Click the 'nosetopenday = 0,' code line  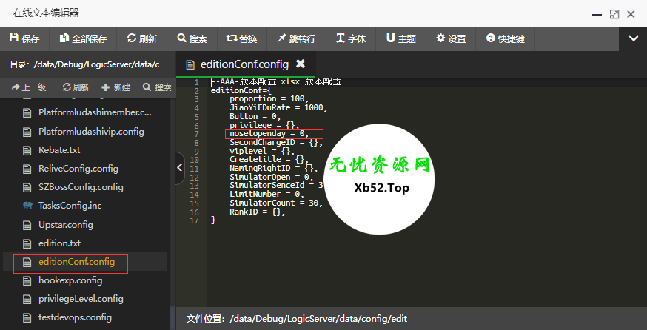tap(269, 134)
